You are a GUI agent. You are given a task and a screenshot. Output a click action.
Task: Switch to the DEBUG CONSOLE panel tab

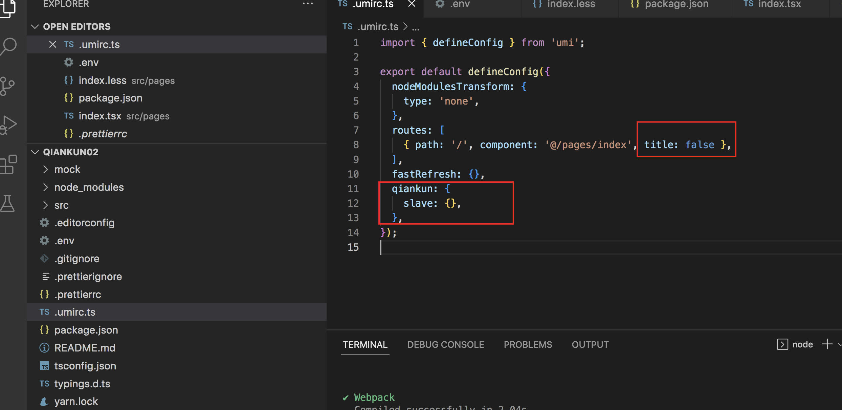click(x=445, y=344)
